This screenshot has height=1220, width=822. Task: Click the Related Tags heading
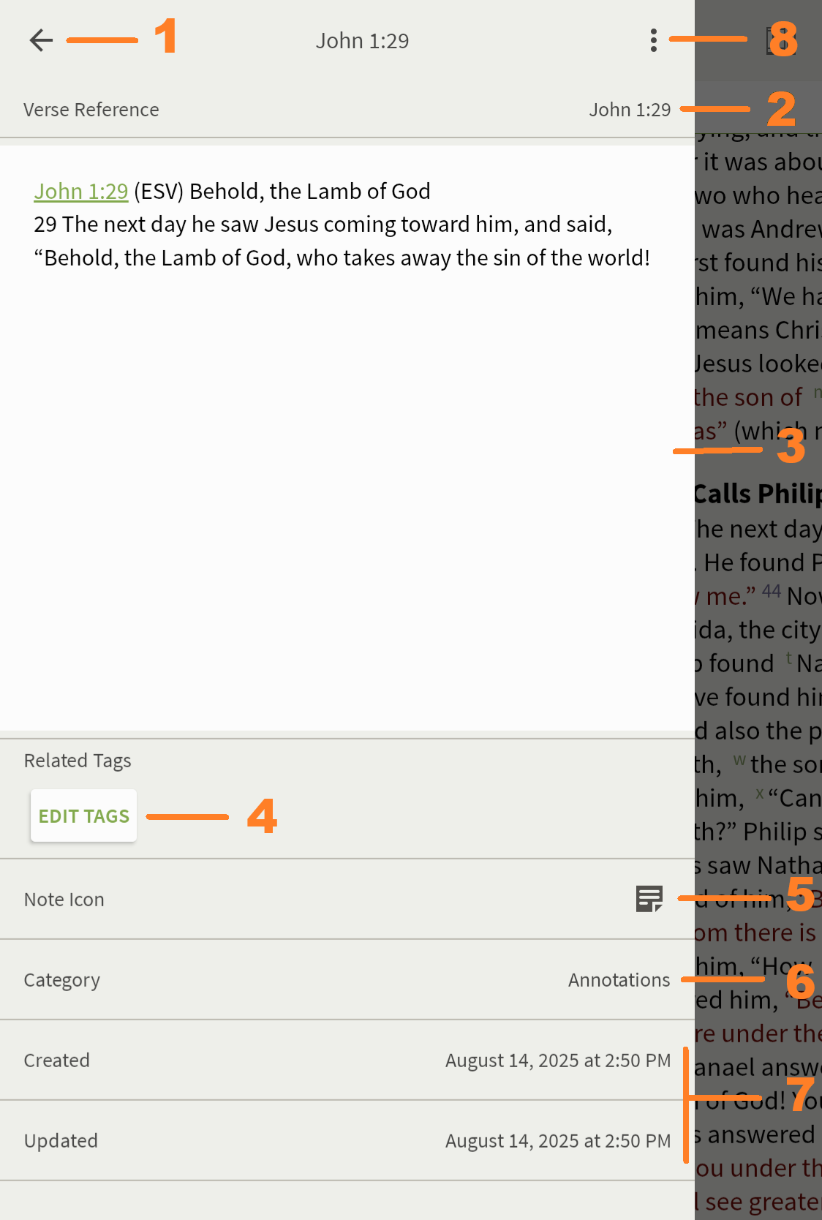78,761
